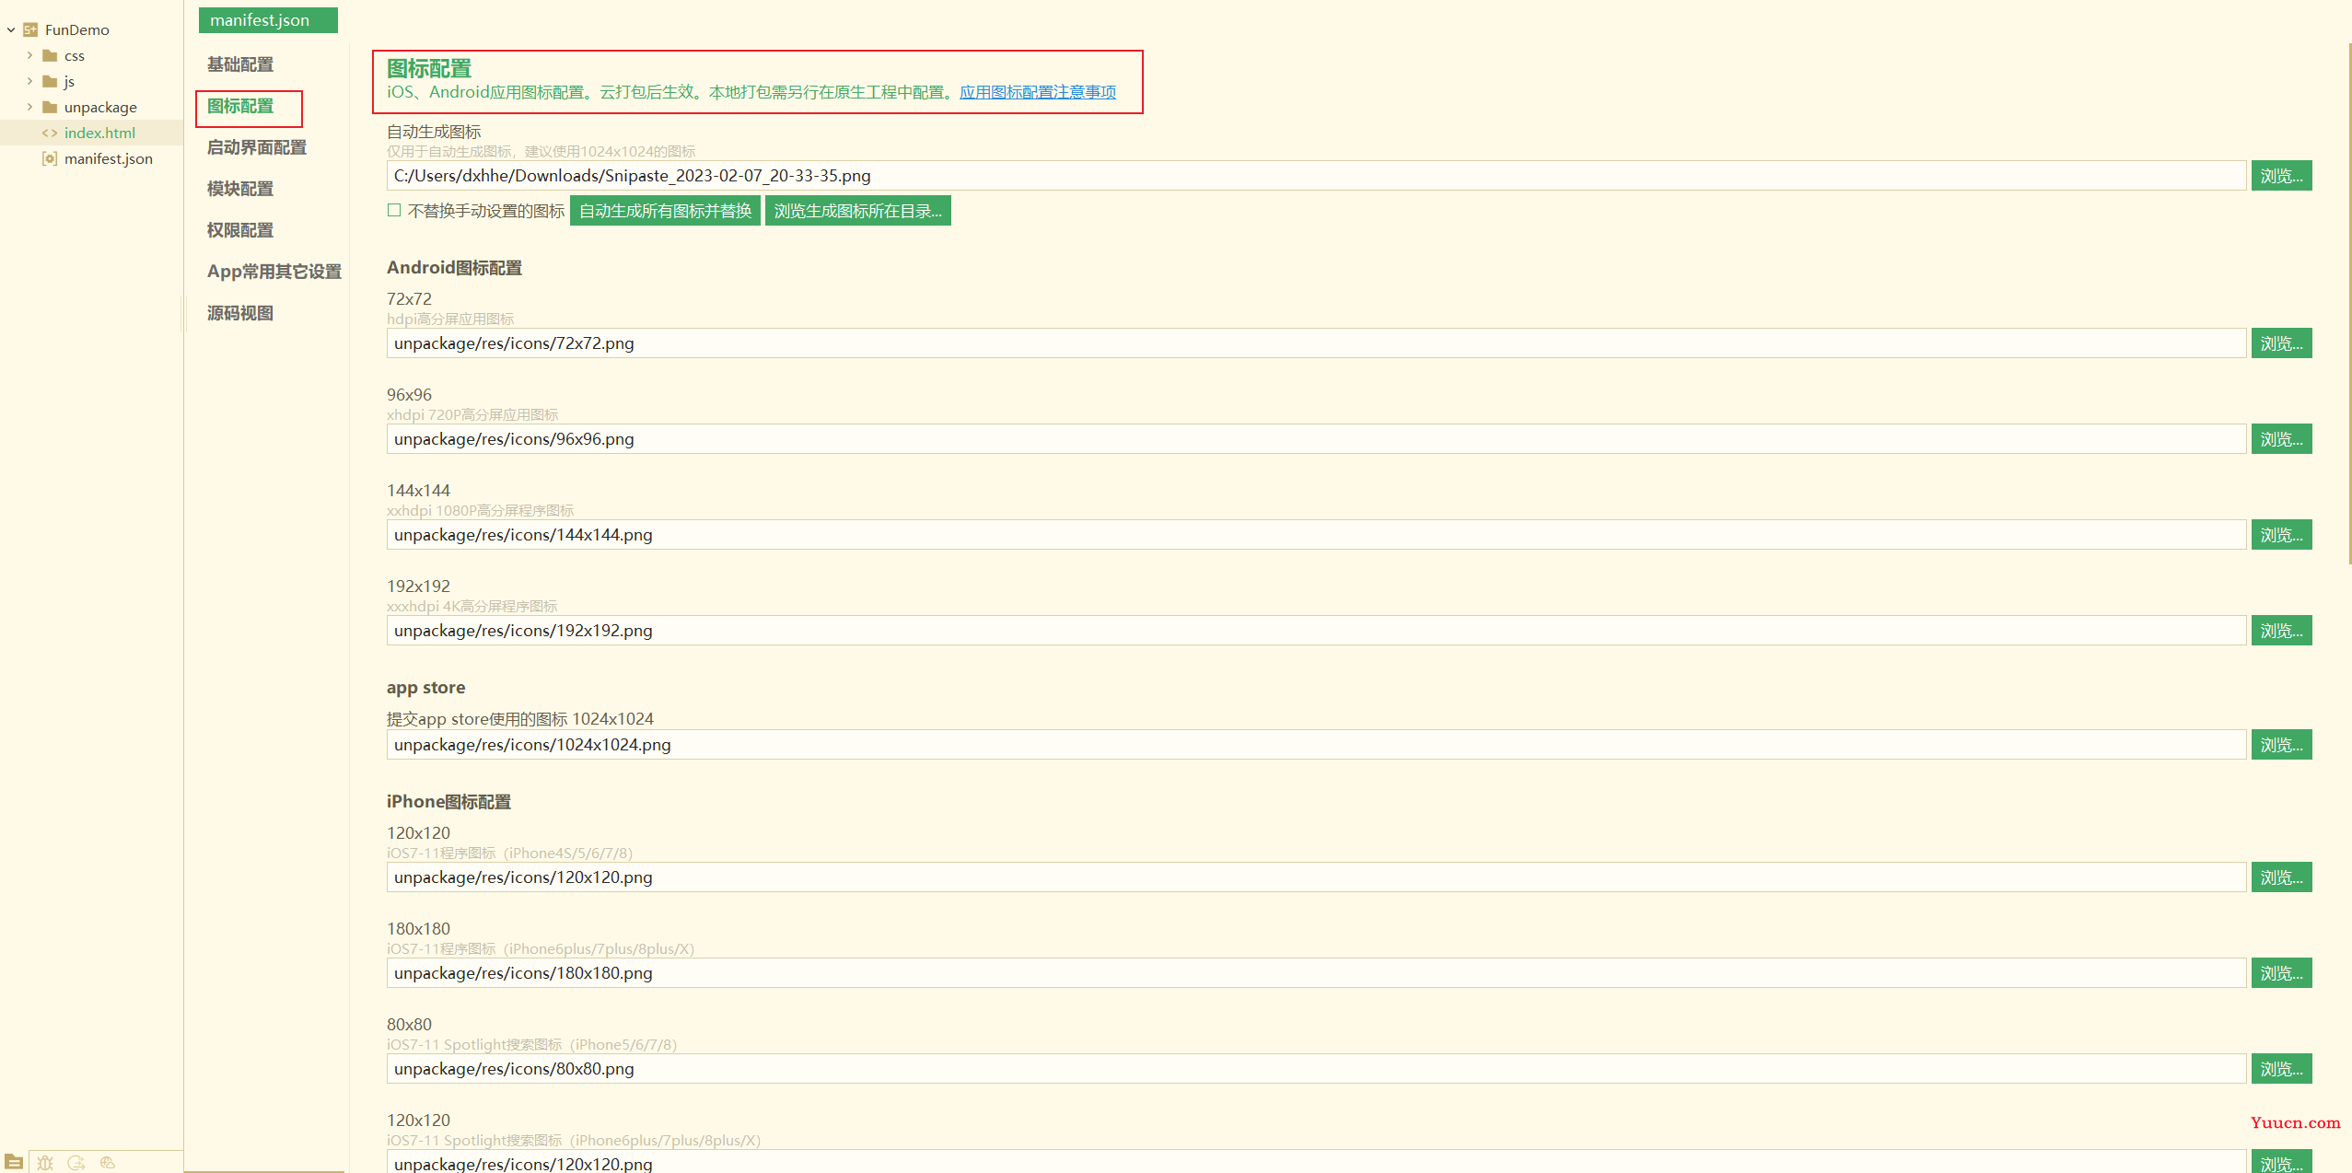The height and width of the screenshot is (1173, 2352).
Task: Click the 72x72 icon path field
Action: click(x=1316, y=343)
